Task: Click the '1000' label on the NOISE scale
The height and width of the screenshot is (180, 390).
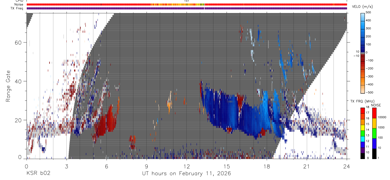Action: [381, 128]
